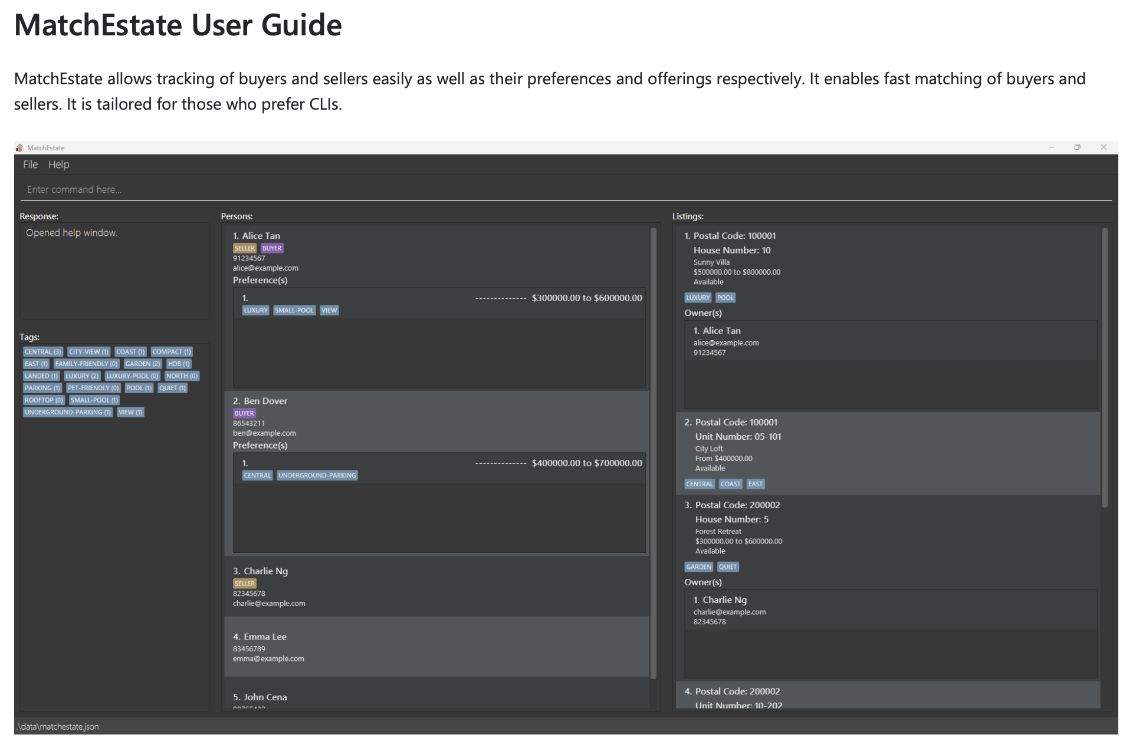Select the CENTRAL (3) tag
This screenshot has width=1136, height=751.
point(43,352)
